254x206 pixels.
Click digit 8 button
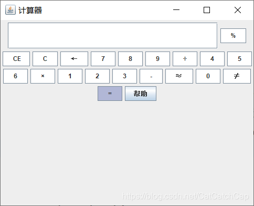[x=130, y=59]
